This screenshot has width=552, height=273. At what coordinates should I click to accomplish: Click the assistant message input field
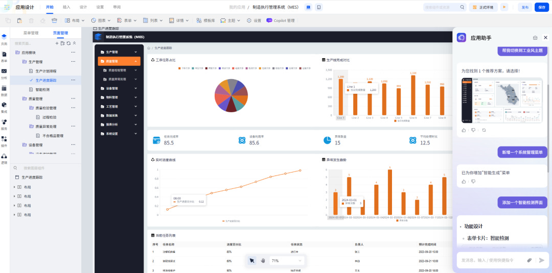pos(492,260)
